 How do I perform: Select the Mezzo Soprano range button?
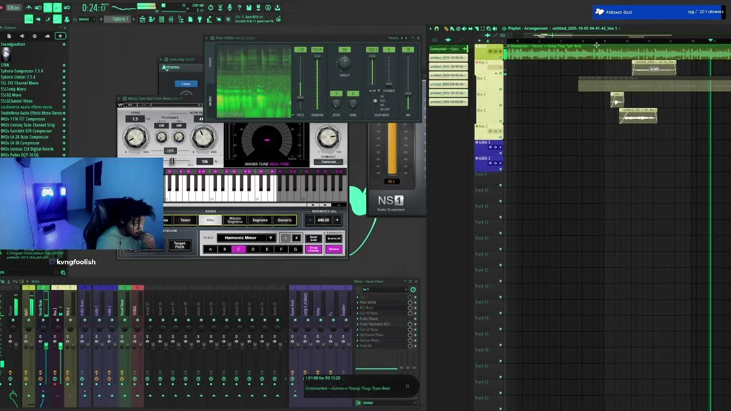click(235, 220)
